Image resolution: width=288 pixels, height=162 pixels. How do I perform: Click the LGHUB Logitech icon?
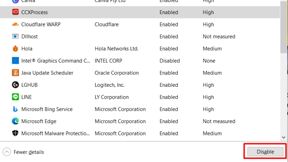click(15, 85)
